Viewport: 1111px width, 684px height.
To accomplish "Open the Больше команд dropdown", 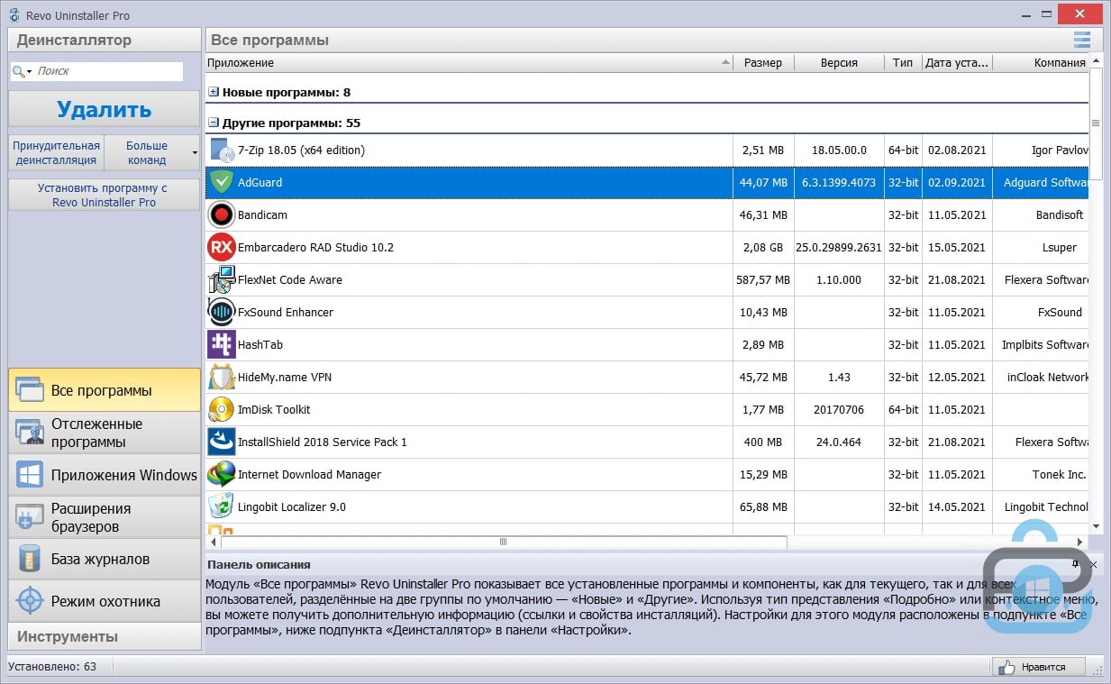I will click(x=152, y=152).
